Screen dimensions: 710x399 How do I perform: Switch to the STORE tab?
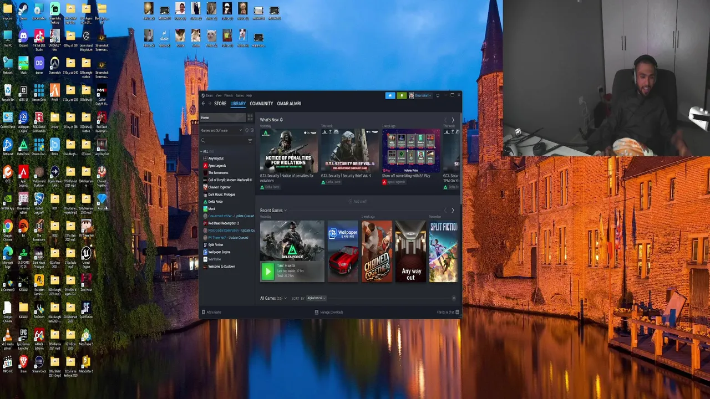[220, 104]
